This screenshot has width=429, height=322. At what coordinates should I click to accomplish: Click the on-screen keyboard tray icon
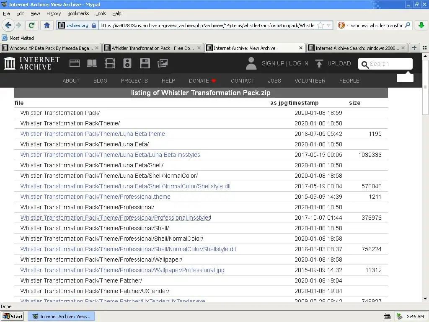pyautogui.click(x=387, y=317)
